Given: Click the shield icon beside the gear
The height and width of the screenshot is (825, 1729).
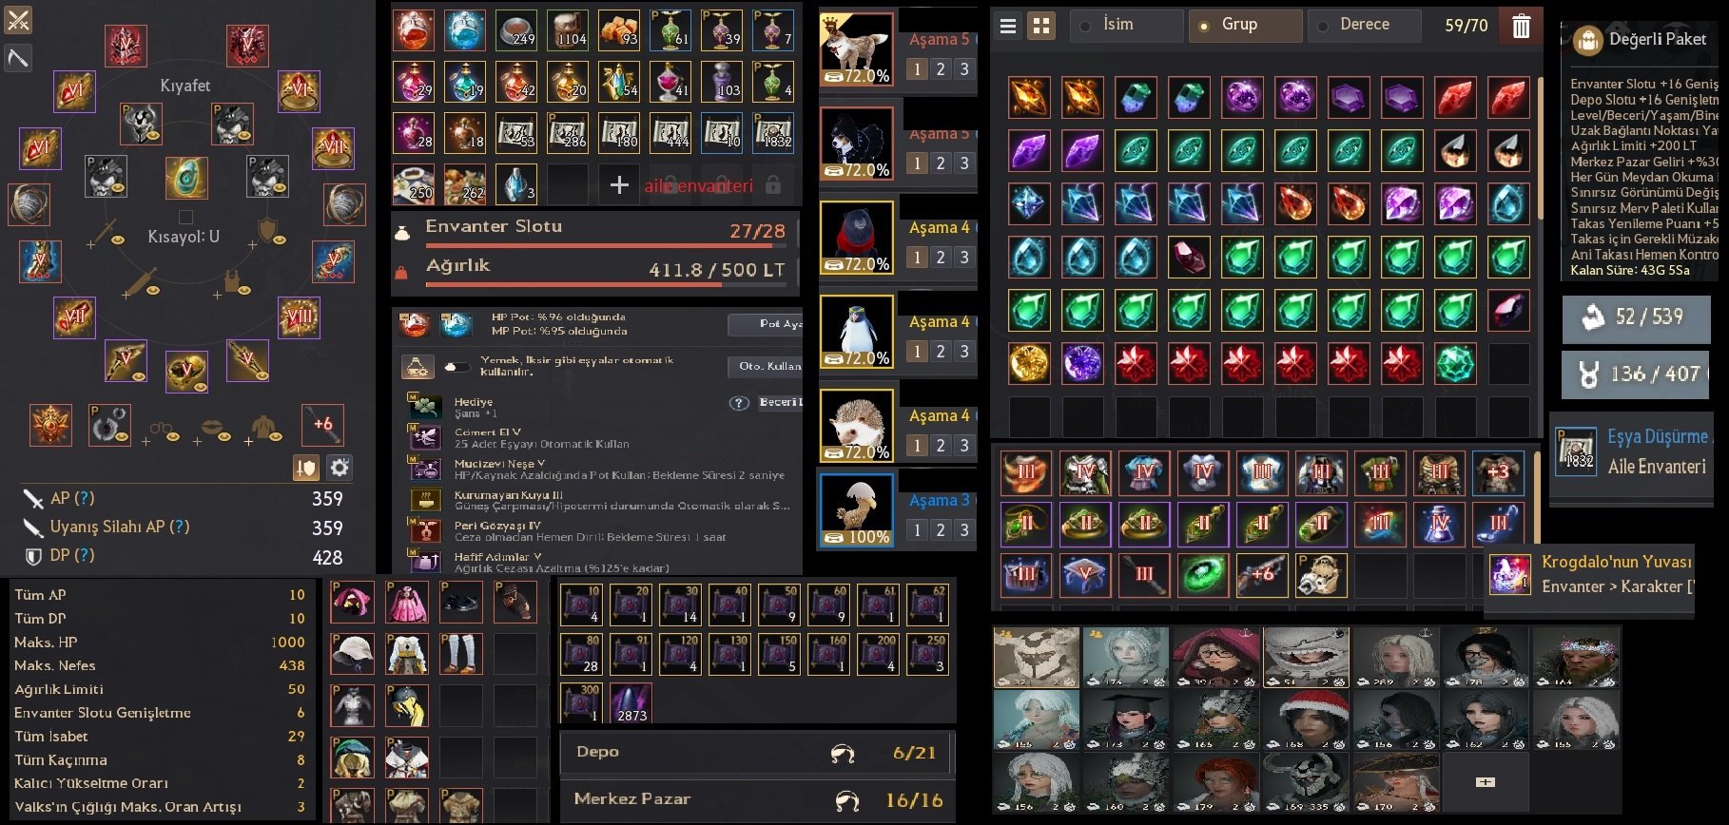Looking at the screenshot, I should pyautogui.click(x=305, y=468).
